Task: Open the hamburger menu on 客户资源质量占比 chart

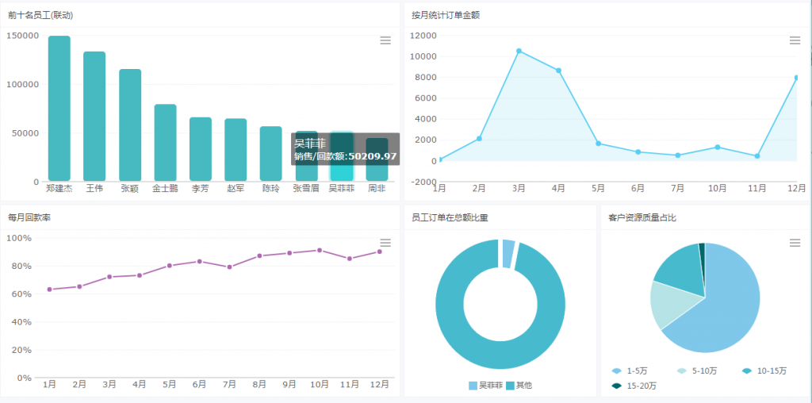Action: coord(795,243)
